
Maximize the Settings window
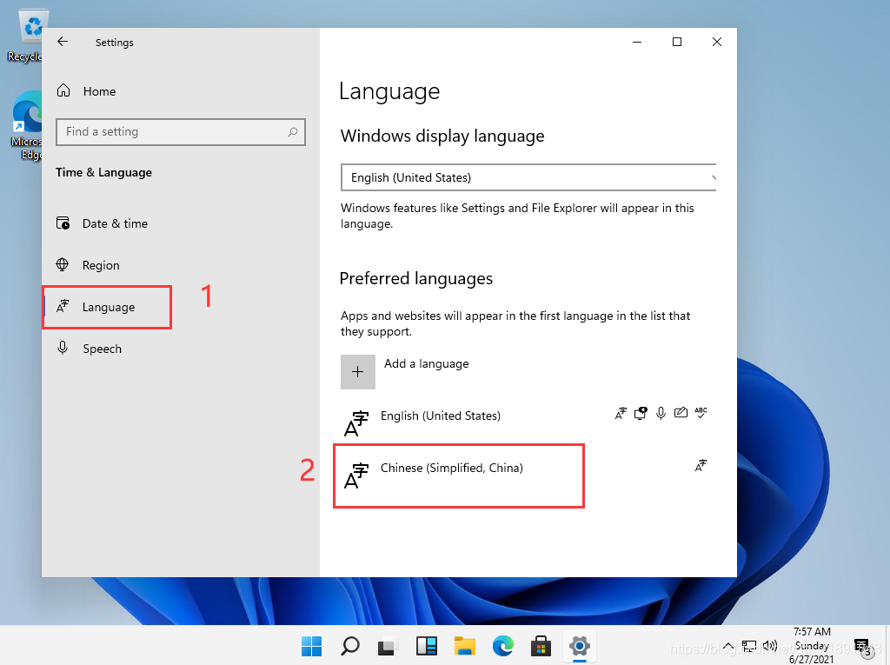(676, 42)
